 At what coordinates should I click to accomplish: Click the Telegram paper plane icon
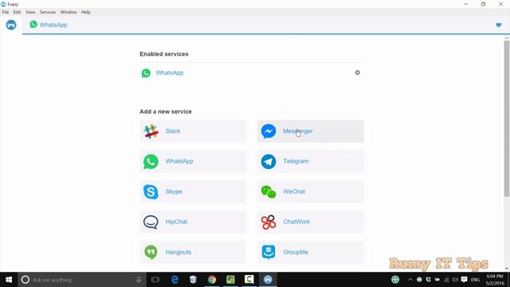point(269,161)
